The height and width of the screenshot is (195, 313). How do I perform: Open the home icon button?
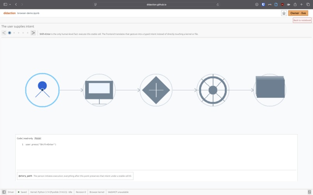[x=284, y=13]
